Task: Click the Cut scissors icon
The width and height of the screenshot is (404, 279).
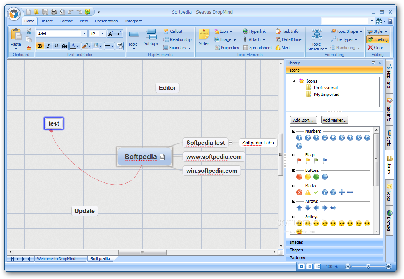Action: pos(29,31)
